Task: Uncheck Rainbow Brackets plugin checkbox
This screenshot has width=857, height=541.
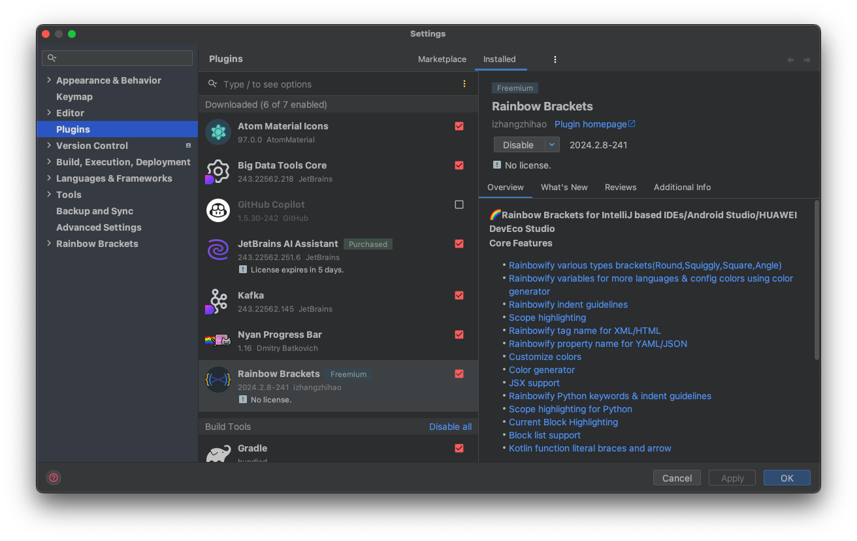Action: click(459, 374)
